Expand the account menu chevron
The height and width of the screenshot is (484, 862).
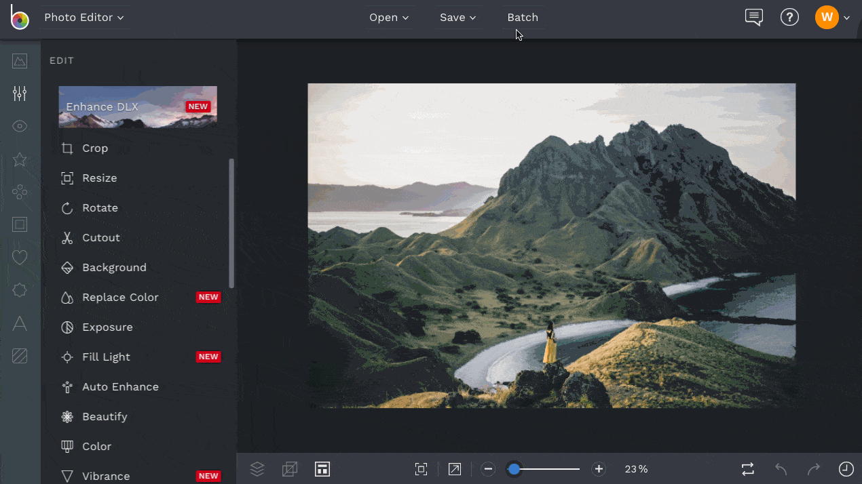846,18
